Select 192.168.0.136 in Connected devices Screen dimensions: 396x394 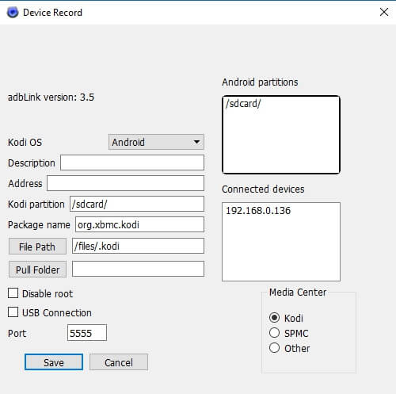coord(258,211)
